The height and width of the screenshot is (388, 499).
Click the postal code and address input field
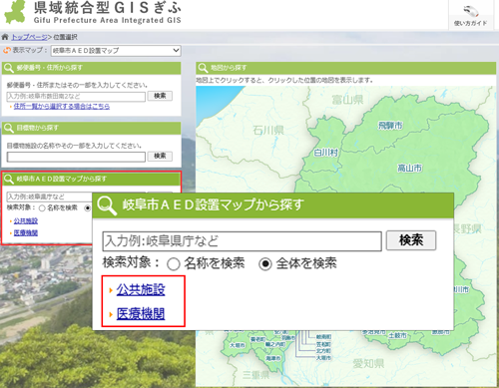coord(76,97)
